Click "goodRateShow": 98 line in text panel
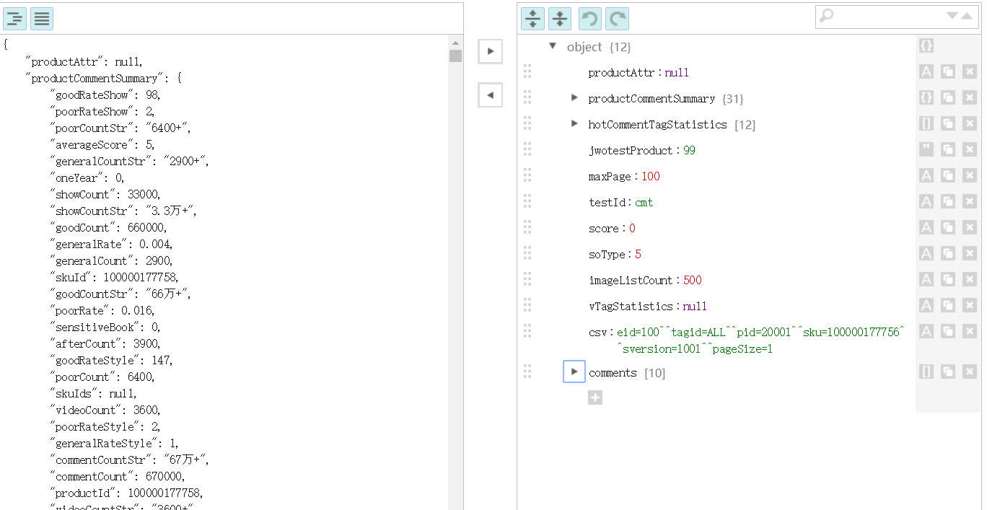Image resolution: width=987 pixels, height=510 pixels. (106, 94)
